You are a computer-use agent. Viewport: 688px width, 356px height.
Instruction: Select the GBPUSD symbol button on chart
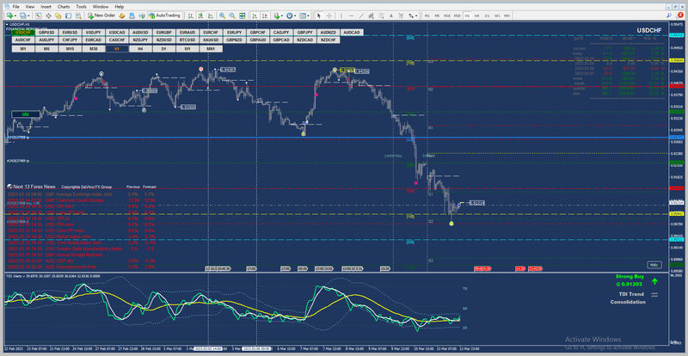pyautogui.click(x=46, y=33)
